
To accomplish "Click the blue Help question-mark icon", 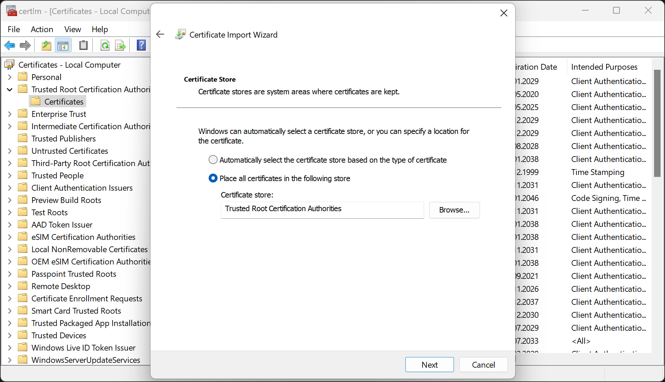I will coord(141,45).
